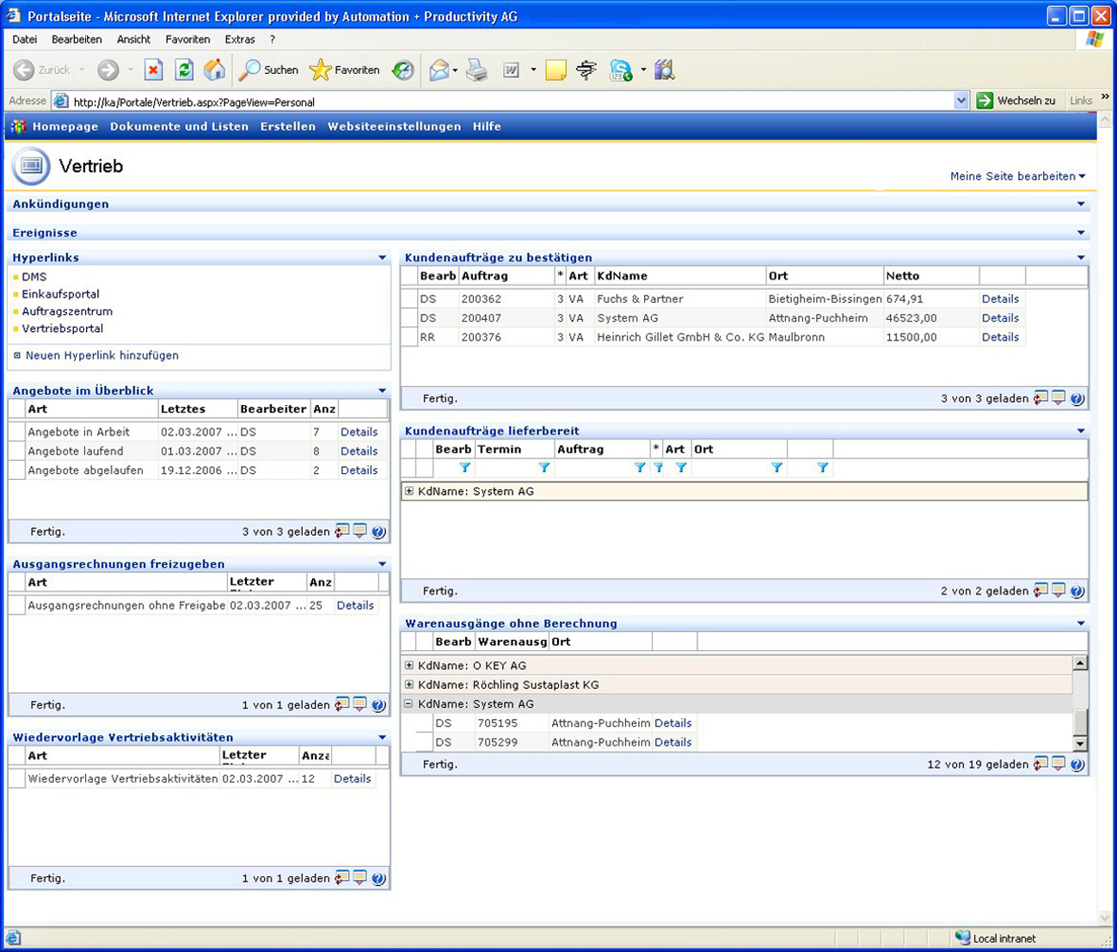Image resolution: width=1117 pixels, height=952 pixels.
Task: Open Dokumente und Listen navigation item
Action: tap(179, 126)
